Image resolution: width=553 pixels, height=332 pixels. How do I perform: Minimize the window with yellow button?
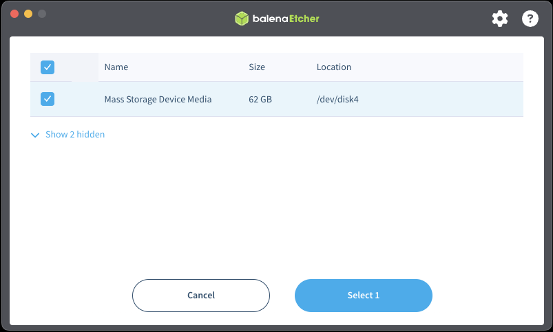coord(28,14)
